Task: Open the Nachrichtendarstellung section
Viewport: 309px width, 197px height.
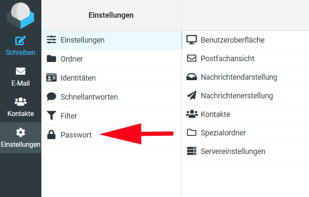Action: pyautogui.click(x=245, y=77)
